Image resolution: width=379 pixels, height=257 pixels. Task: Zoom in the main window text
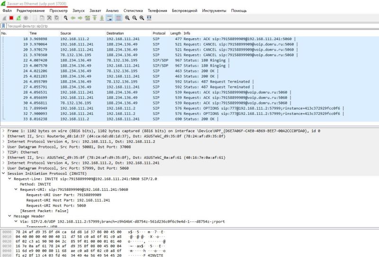point(127,18)
